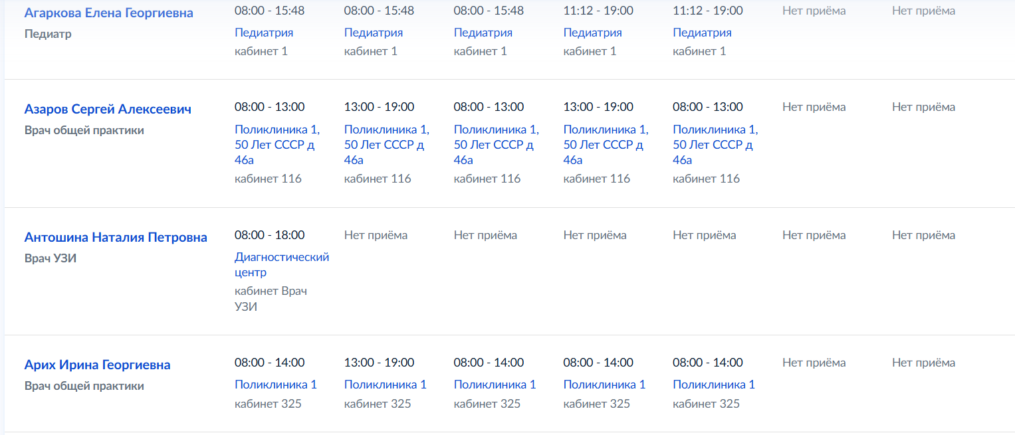Select Агаркова's third Педиатрия link, 08:00 - 15:48
This screenshot has width=1015, height=435.
pos(483,33)
